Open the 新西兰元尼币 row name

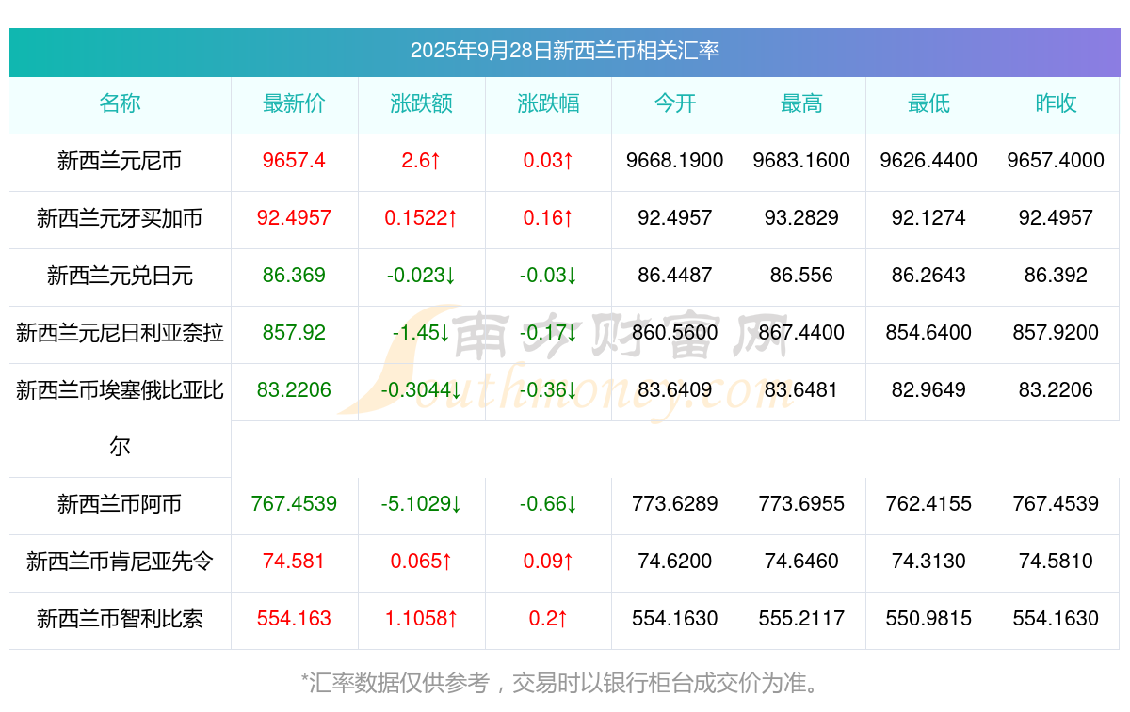coord(120,162)
